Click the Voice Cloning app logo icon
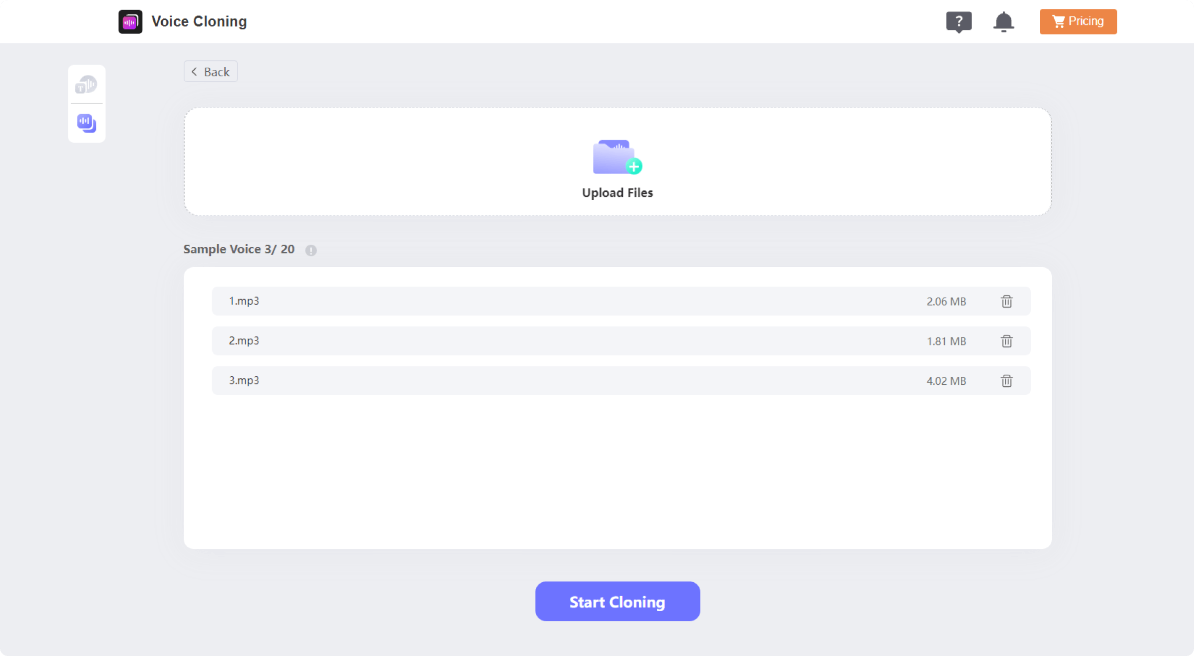Image resolution: width=1194 pixels, height=656 pixels. pyautogui.click(x=130, y=22)
